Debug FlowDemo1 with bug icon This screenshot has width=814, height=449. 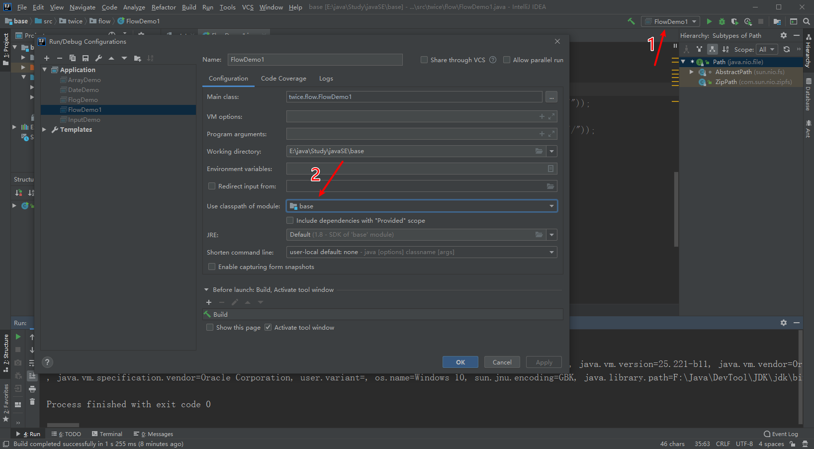[x=722, y=21]
